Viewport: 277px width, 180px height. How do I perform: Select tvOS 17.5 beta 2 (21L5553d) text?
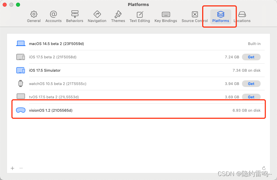coord(54,97)
